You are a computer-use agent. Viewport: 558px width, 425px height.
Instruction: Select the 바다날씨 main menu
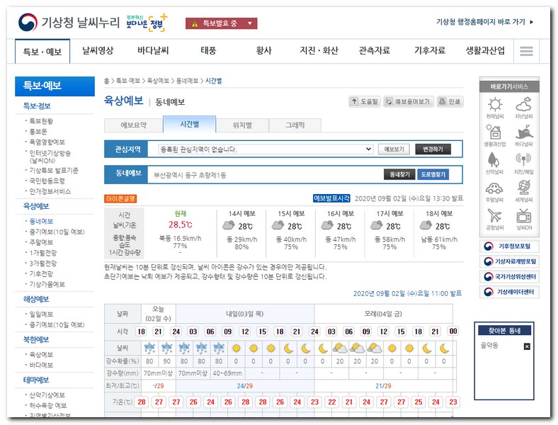click(153, 50)
